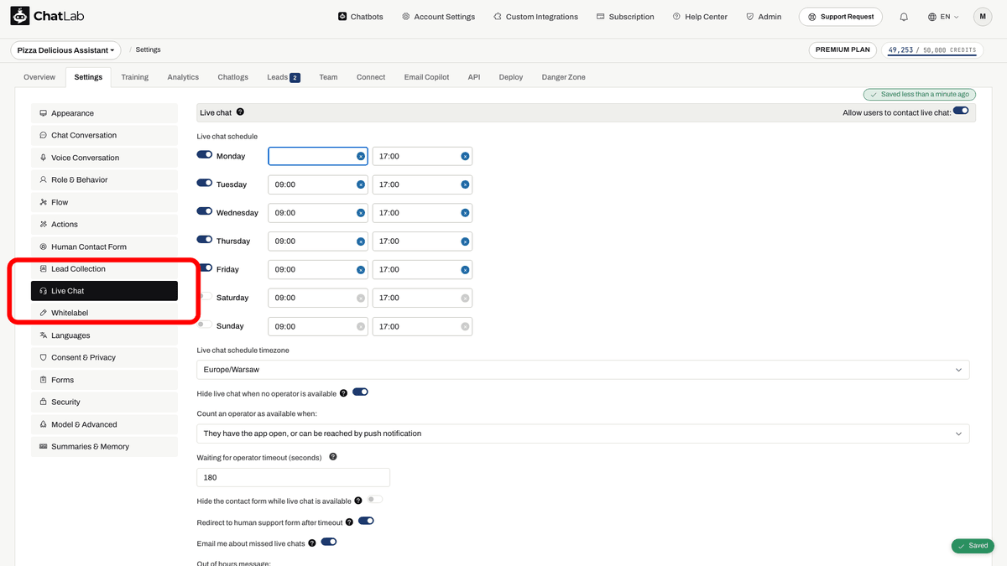Open Voice Conversation settings in sidebar
Viewport: 1007px width, 566px height.
(x=104, y=158)
